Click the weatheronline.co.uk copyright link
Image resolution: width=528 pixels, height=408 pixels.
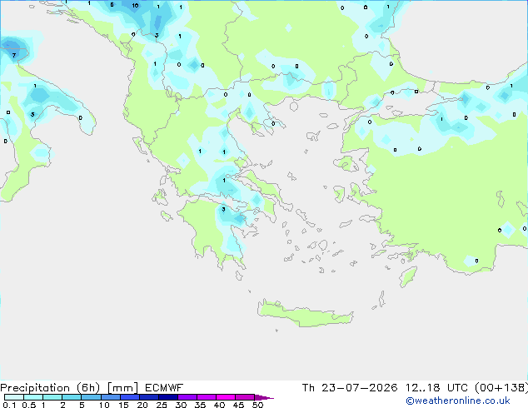click(457, 401)
